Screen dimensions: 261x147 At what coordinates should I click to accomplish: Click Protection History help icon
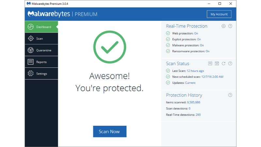[x=230, y=95]
